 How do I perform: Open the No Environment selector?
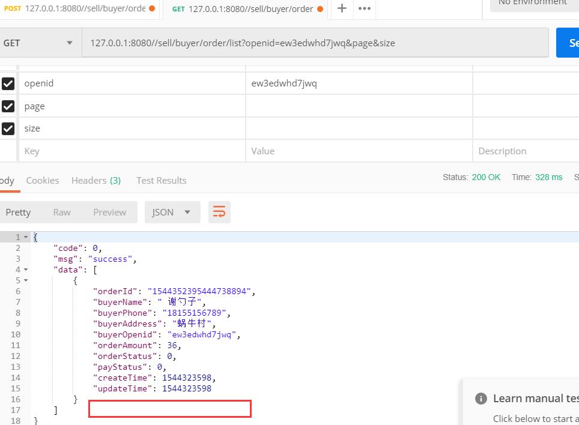[535, 4]
